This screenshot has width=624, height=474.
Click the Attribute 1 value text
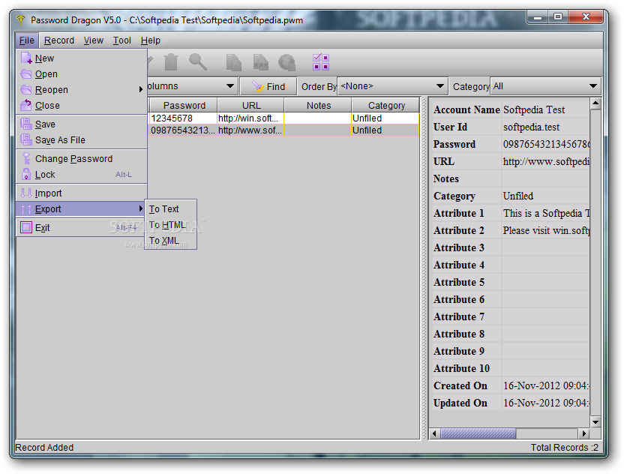(546, 213)
